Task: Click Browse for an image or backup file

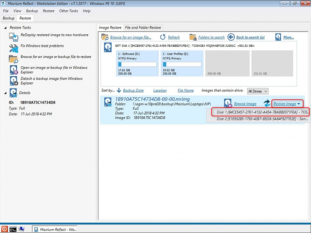Action: click(56, 57)
